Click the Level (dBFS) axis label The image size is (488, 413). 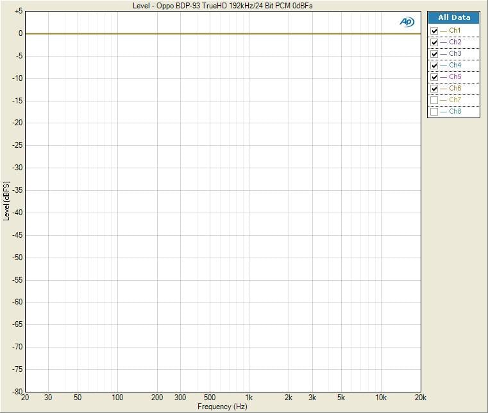coord(6,201)
